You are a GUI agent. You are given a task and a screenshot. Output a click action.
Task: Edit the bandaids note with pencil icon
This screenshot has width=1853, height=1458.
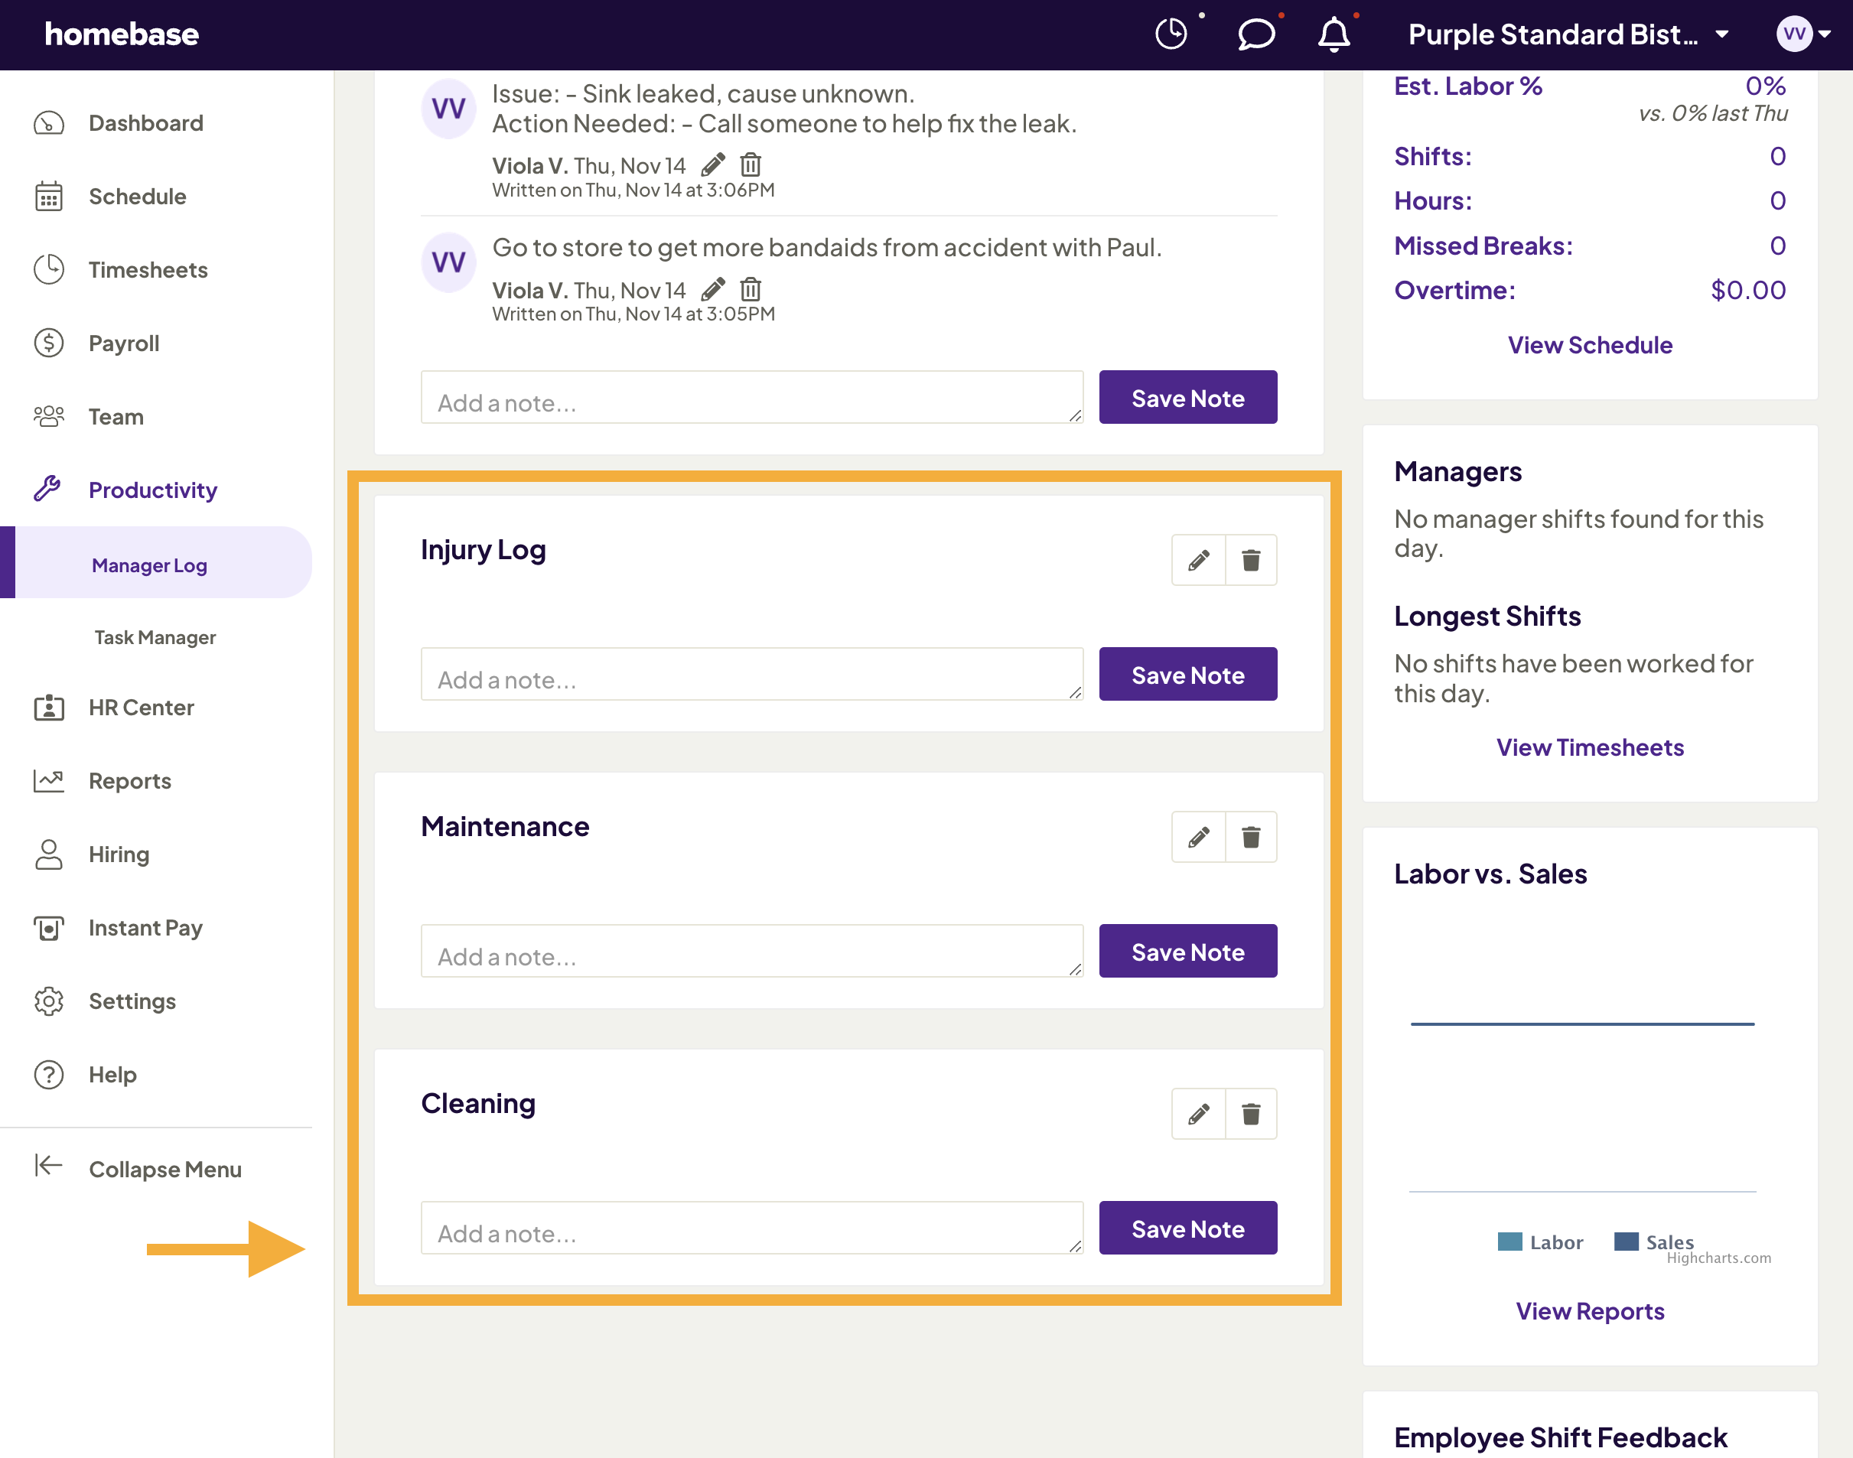(714, 289)
